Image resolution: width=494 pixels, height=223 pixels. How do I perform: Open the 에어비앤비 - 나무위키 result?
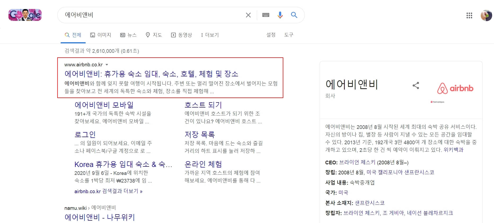pyautogui.click(x=100, y=217)
